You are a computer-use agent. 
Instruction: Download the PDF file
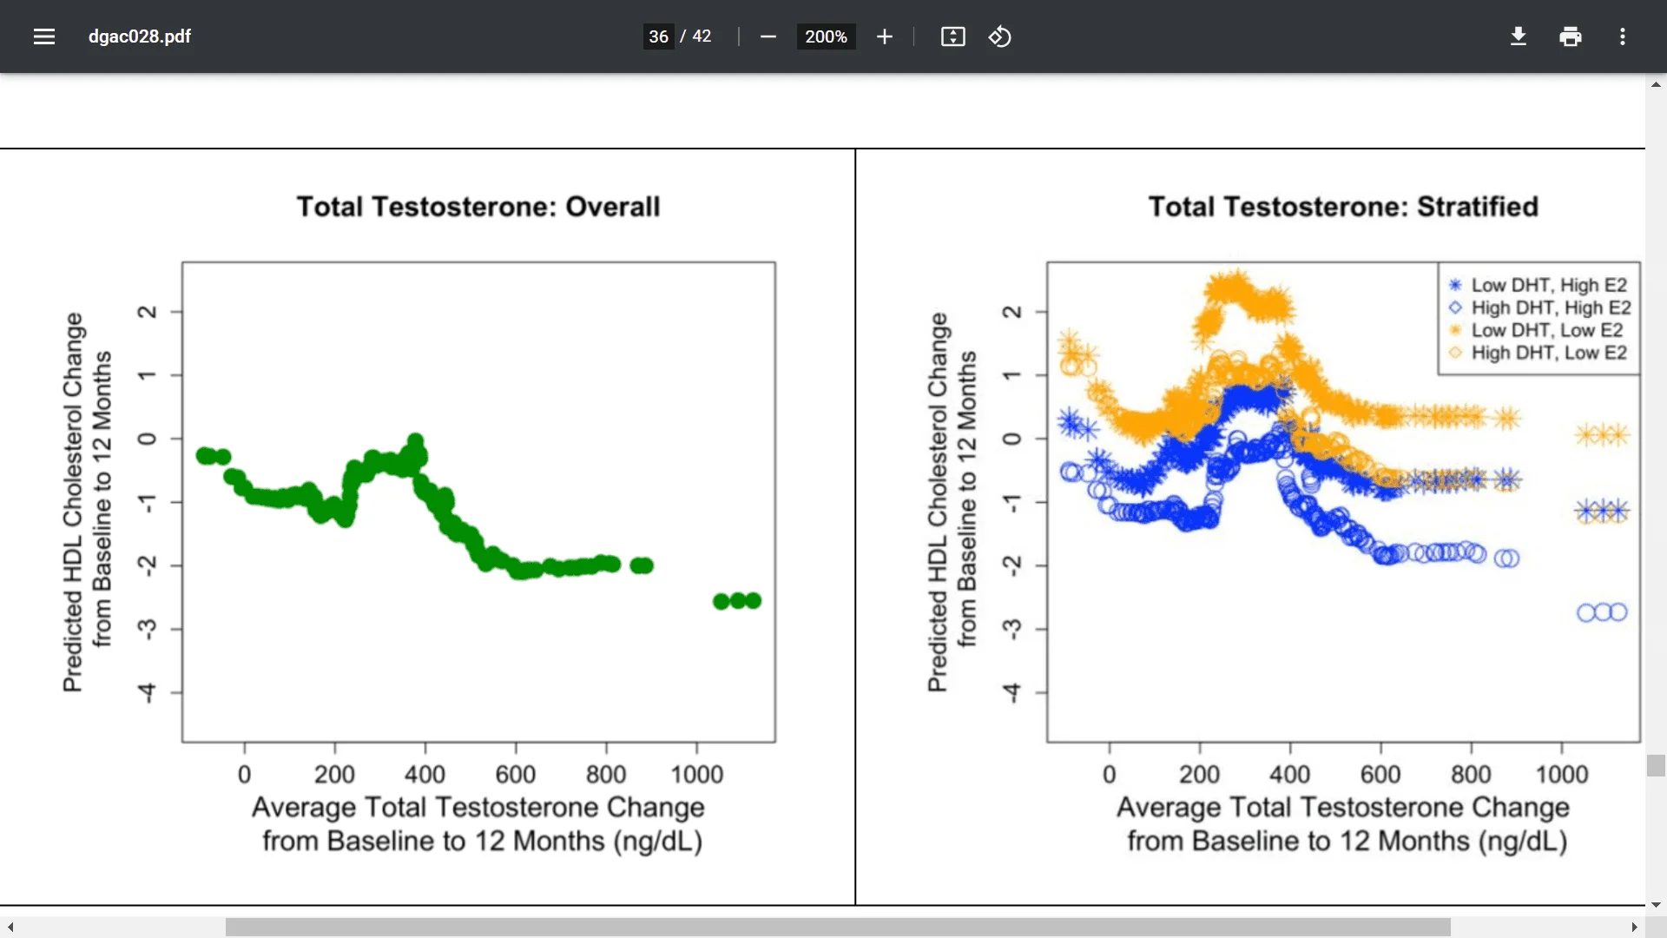(1518, 36)
